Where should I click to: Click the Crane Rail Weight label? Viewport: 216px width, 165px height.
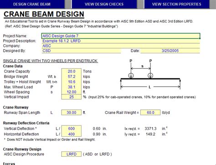[122, 113]
